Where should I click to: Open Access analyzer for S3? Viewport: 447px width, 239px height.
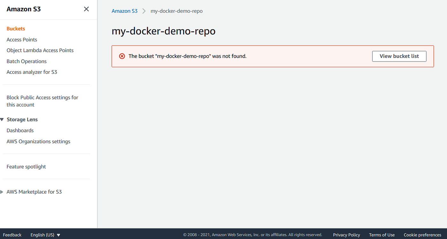32,72
